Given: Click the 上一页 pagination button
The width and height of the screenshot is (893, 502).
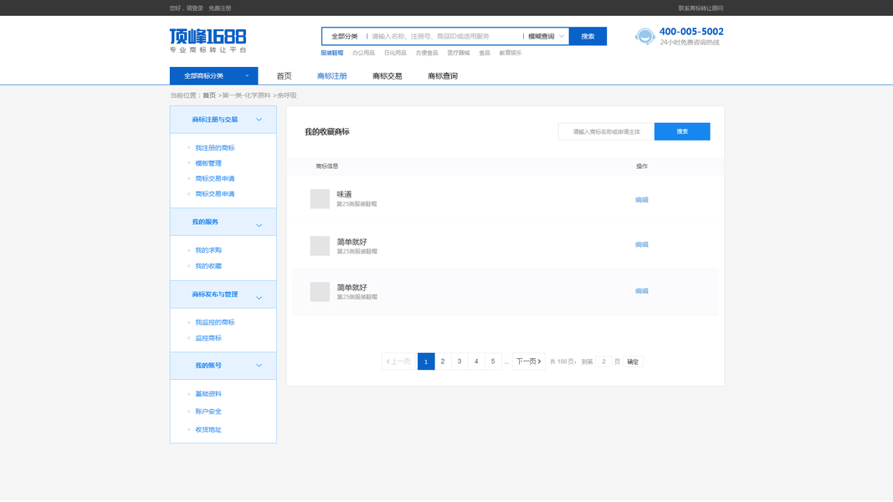Looking at the screenshot, I should pos(398,361).
